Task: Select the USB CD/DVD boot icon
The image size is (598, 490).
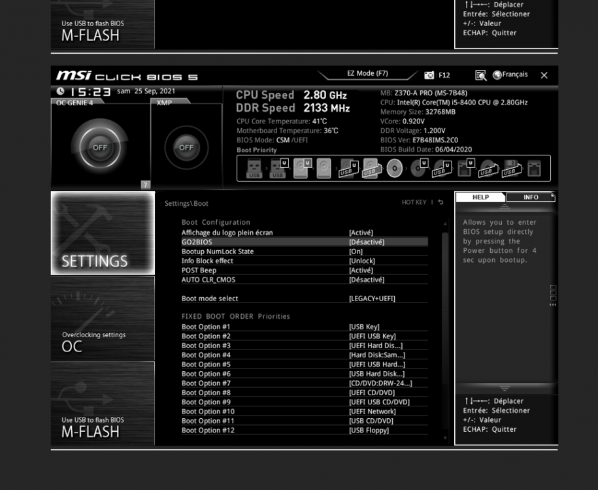Action: 489,168
